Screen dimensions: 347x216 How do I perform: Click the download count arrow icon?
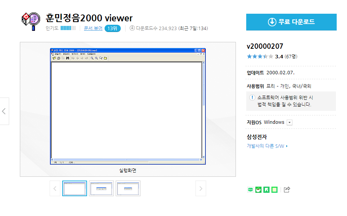pyautogui.click(x=132, y=28)
